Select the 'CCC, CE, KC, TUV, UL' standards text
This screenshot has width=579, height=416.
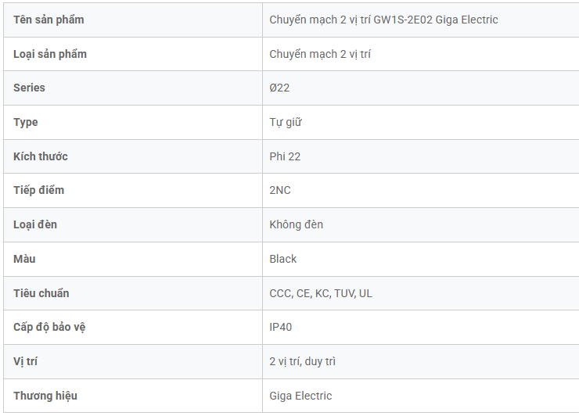pos(321,293)
